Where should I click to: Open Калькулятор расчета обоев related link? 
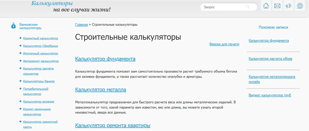(x=270, y=59)
